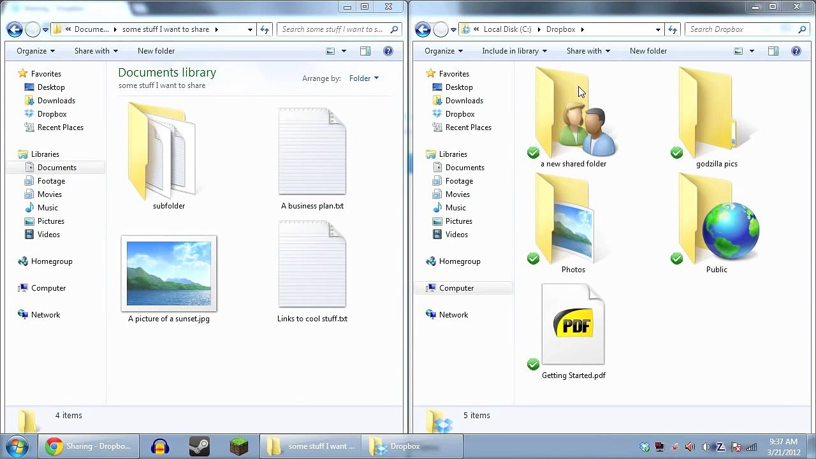Select Network in the left window sidebar
This screenshot has width=816, height=459.
tap(45, 315)
